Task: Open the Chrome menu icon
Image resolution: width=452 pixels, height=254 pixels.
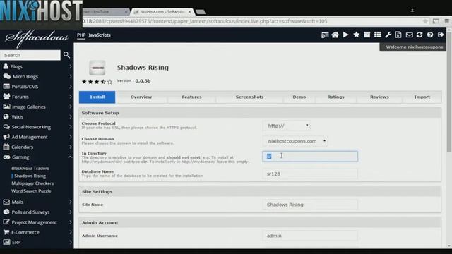Action: tap(446, 21)
